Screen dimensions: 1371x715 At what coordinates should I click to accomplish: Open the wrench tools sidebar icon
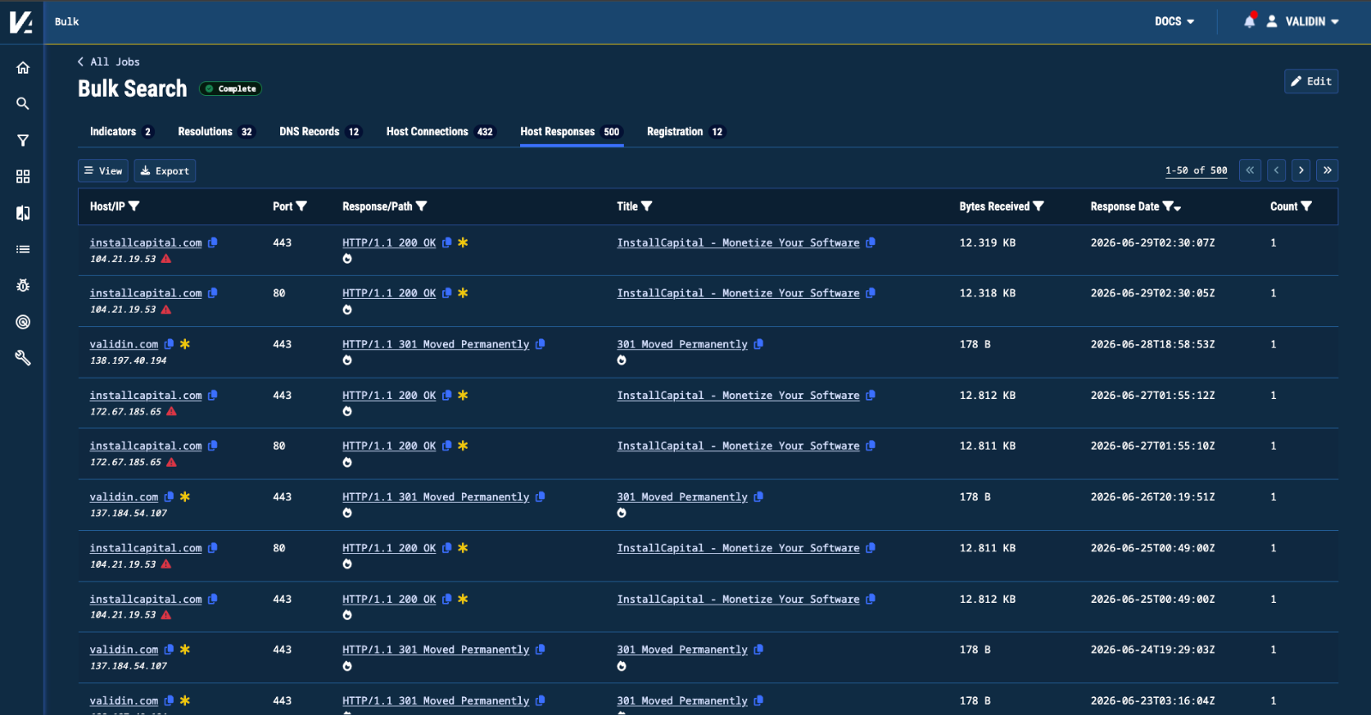23,358
